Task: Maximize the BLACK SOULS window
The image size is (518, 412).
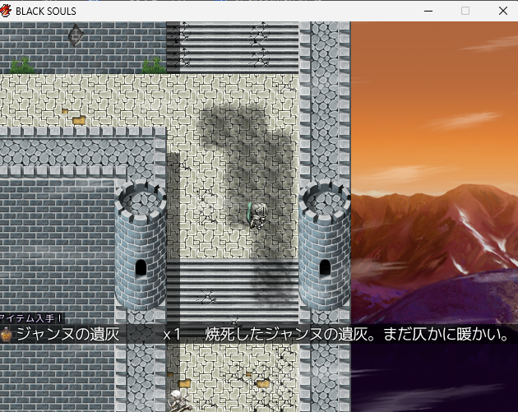Action: coord(465,11)
